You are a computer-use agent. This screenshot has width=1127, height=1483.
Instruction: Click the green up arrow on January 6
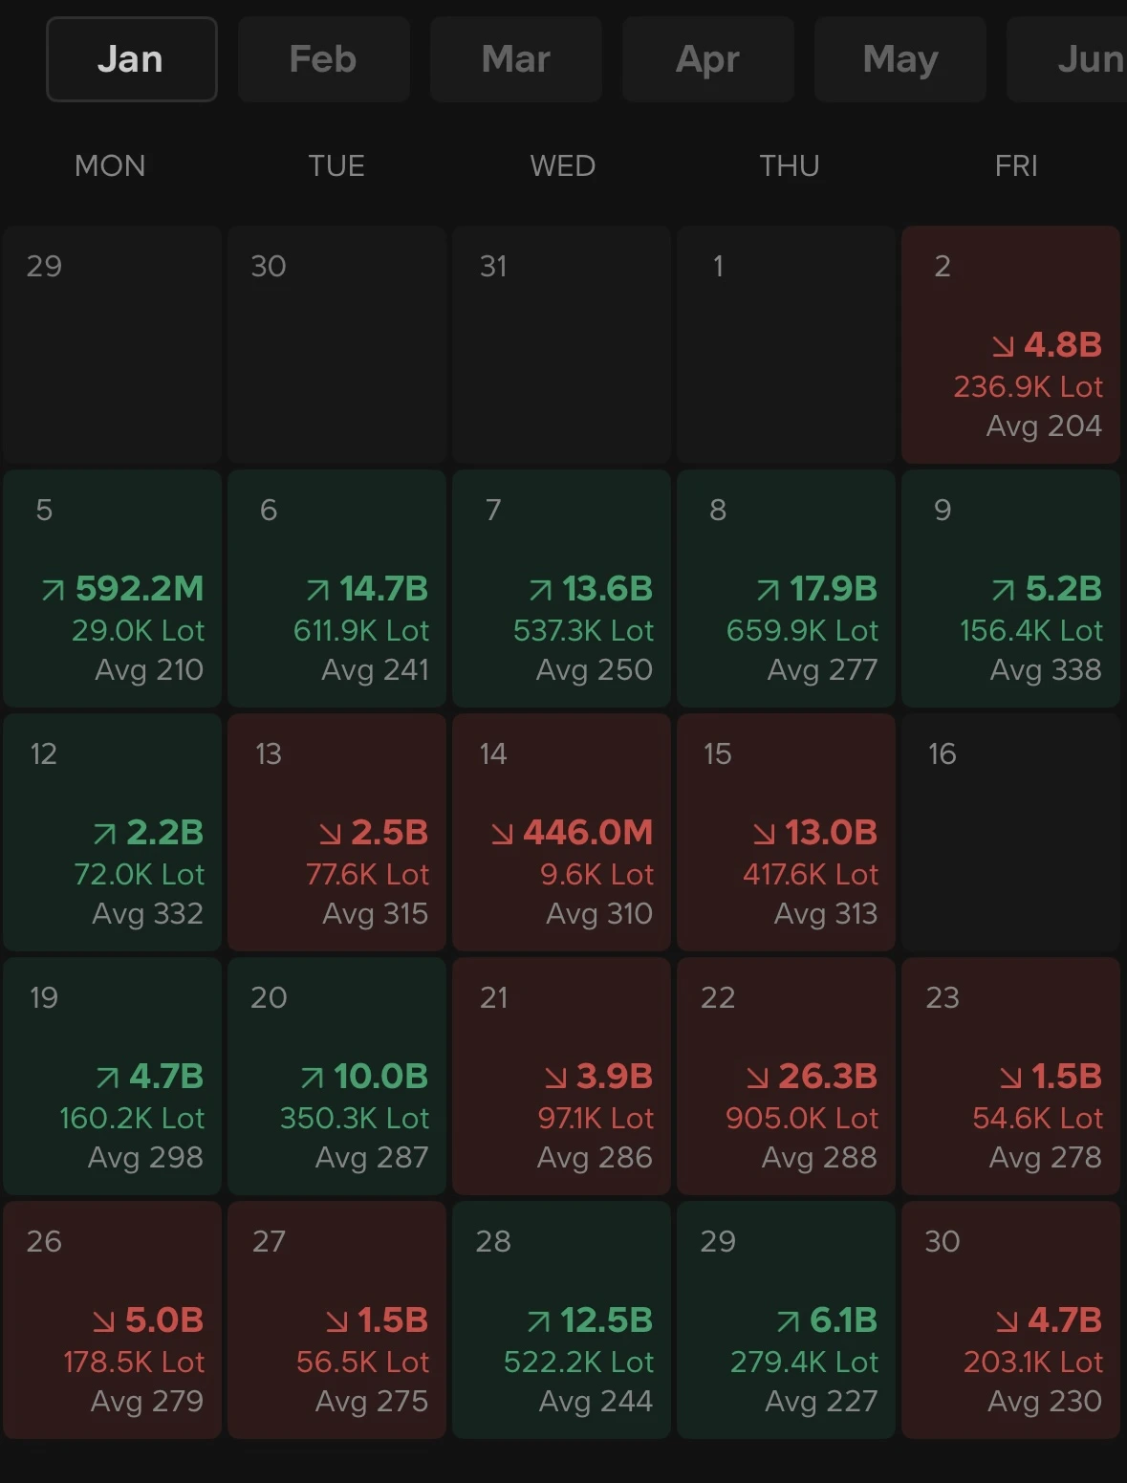coord(317,591)
